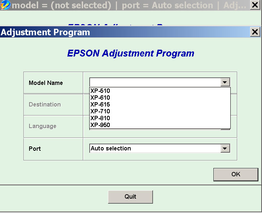Open the Port dropdown arrow

click(225, 148)
